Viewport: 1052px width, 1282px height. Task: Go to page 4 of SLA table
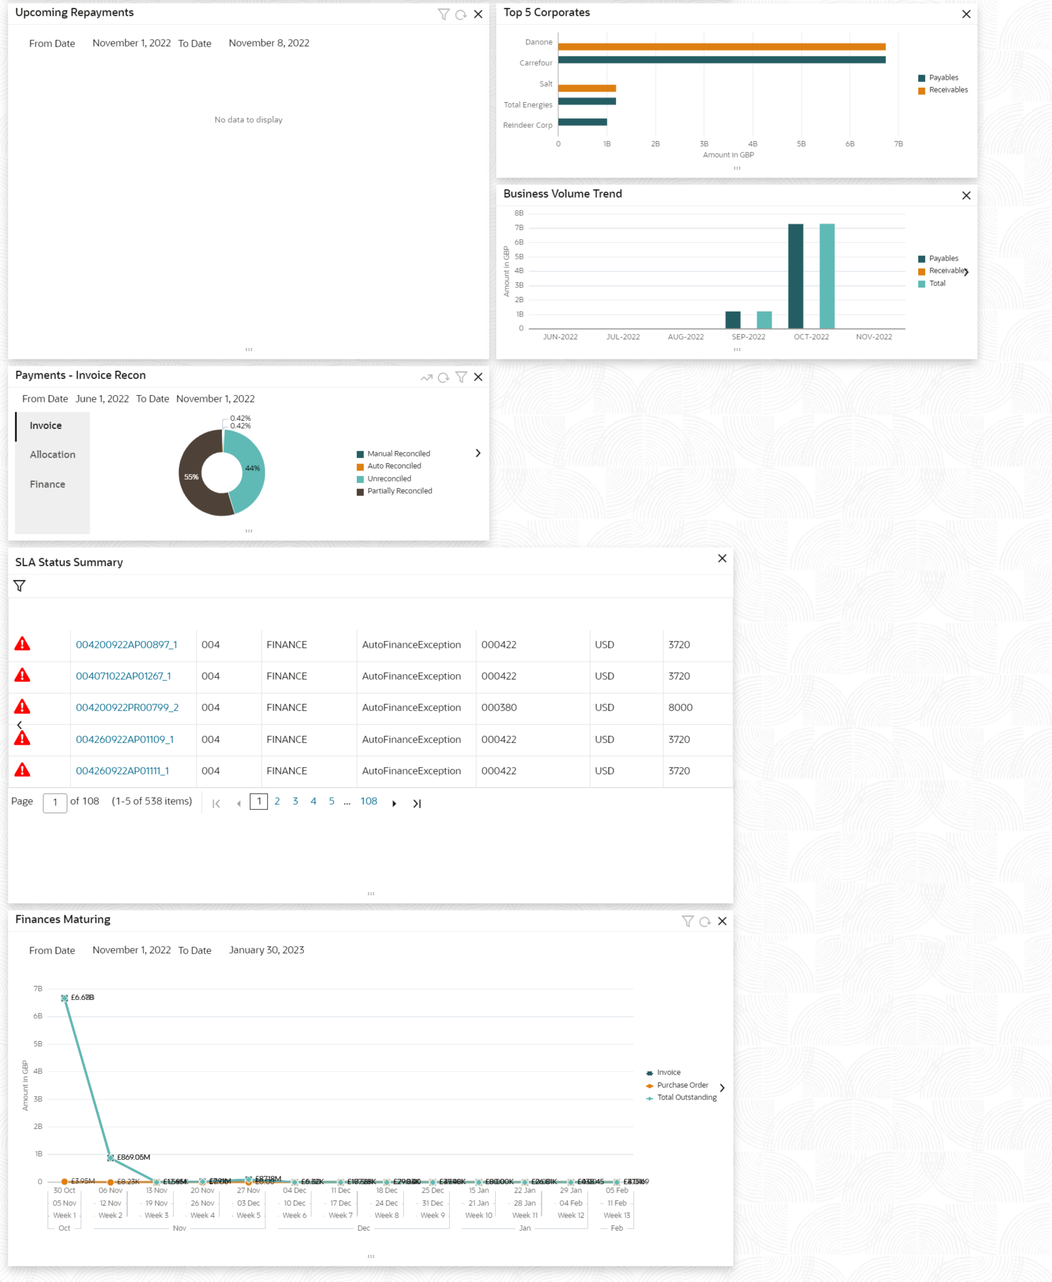313,801
